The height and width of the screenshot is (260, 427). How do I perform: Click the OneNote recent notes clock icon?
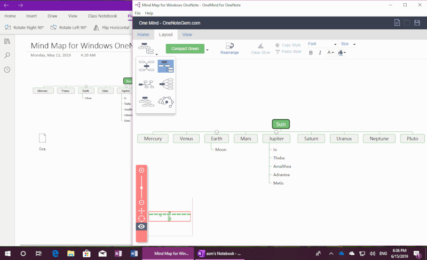7,70
